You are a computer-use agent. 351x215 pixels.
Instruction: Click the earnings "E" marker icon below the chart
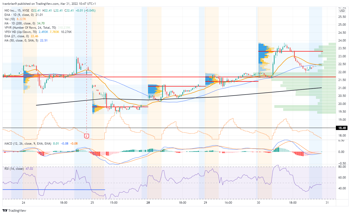[87, 136]
